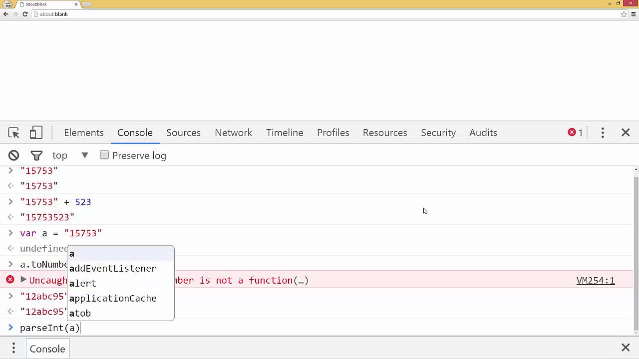Screen dimensions: 639x359
Task: Open the console filter funnel icon
Action: point(36,156)
